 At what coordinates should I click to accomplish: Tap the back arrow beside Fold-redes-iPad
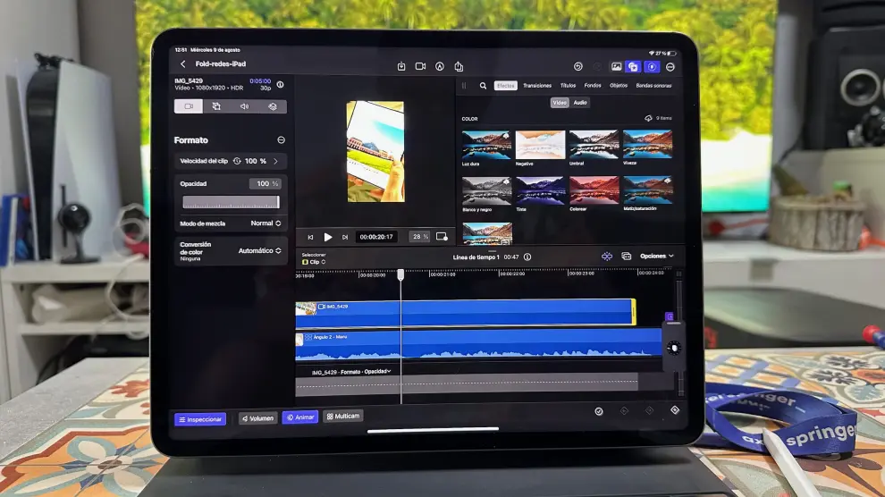tap(183, 64)
